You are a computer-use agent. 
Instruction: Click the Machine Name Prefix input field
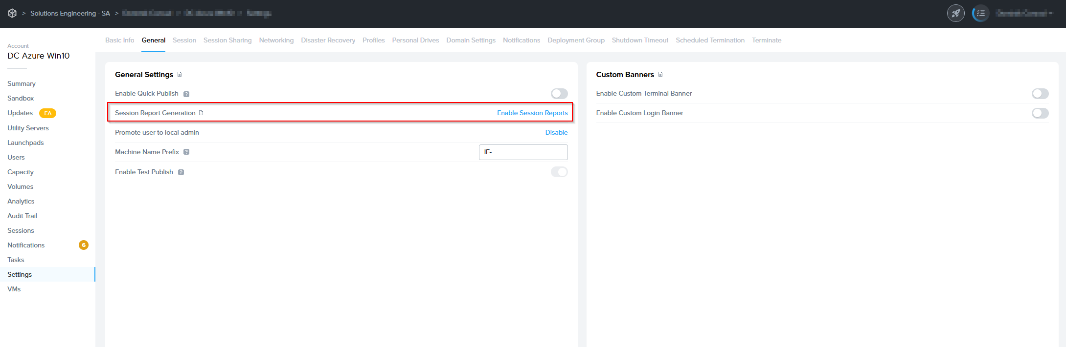coord(523,152)
